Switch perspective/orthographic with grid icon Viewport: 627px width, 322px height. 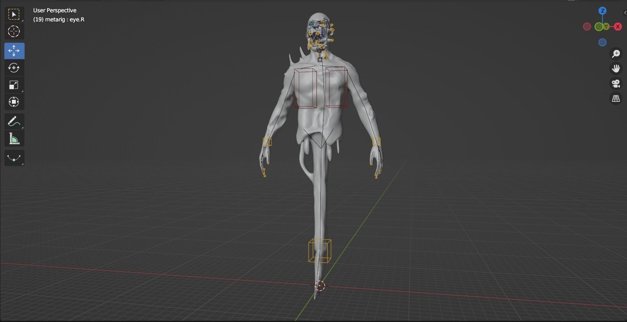[616, 99]
